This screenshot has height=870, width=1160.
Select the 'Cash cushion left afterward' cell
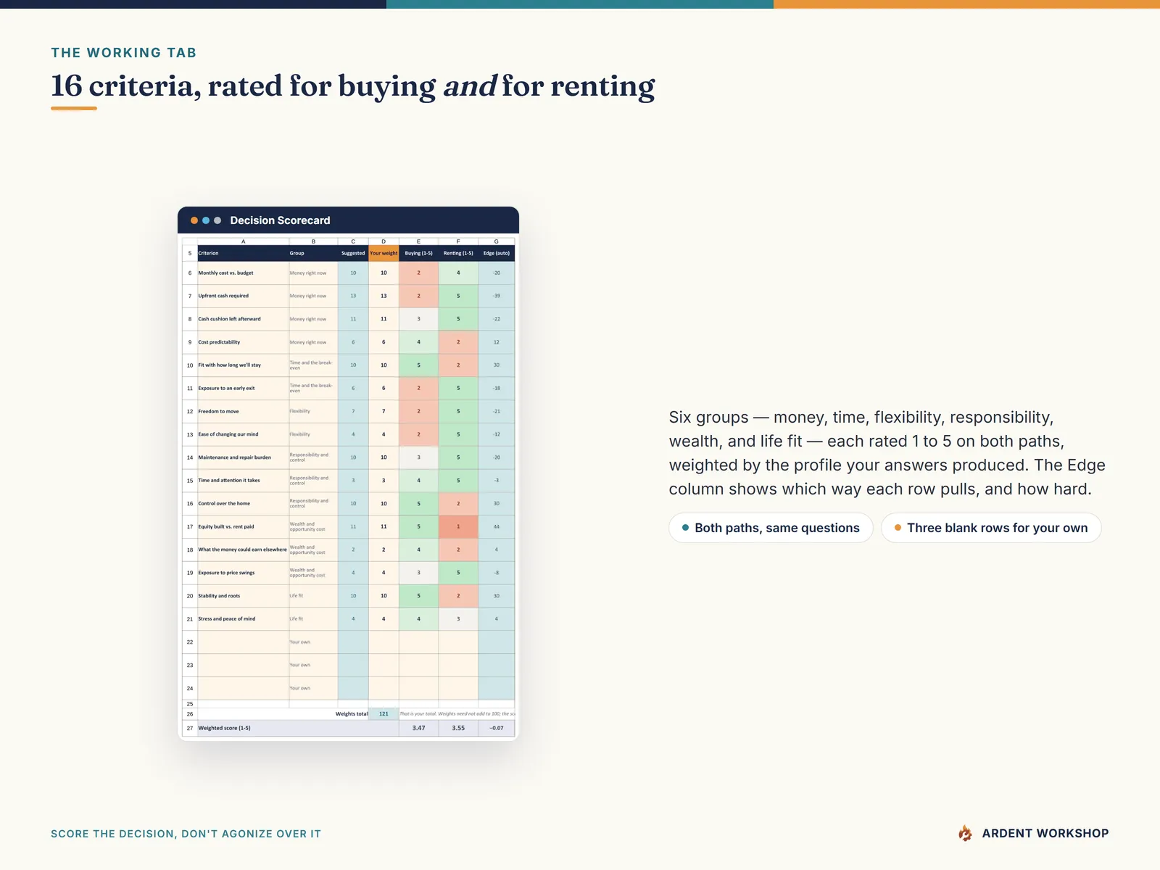tap(243, 319)
